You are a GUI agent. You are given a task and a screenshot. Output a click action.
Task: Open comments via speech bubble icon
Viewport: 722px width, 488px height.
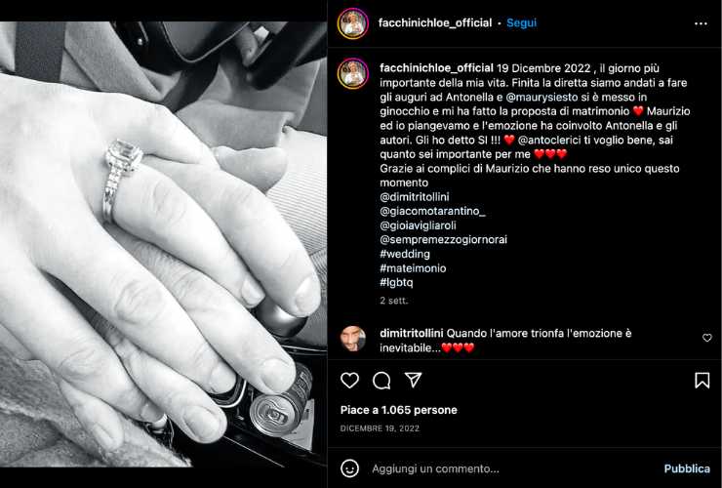pos(381,381)
